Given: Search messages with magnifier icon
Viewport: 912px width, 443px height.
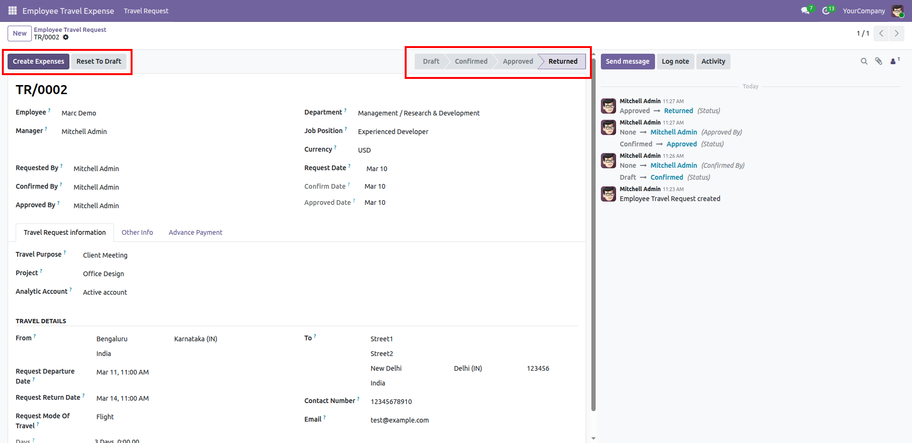Looking at the screenshot, I should [x=864, y=61].
